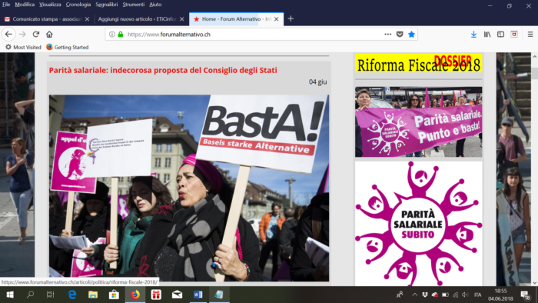This screenshot has height=303, width=538.
Task: Open Downloads arrow in toolbar
Action: (473, 35)
